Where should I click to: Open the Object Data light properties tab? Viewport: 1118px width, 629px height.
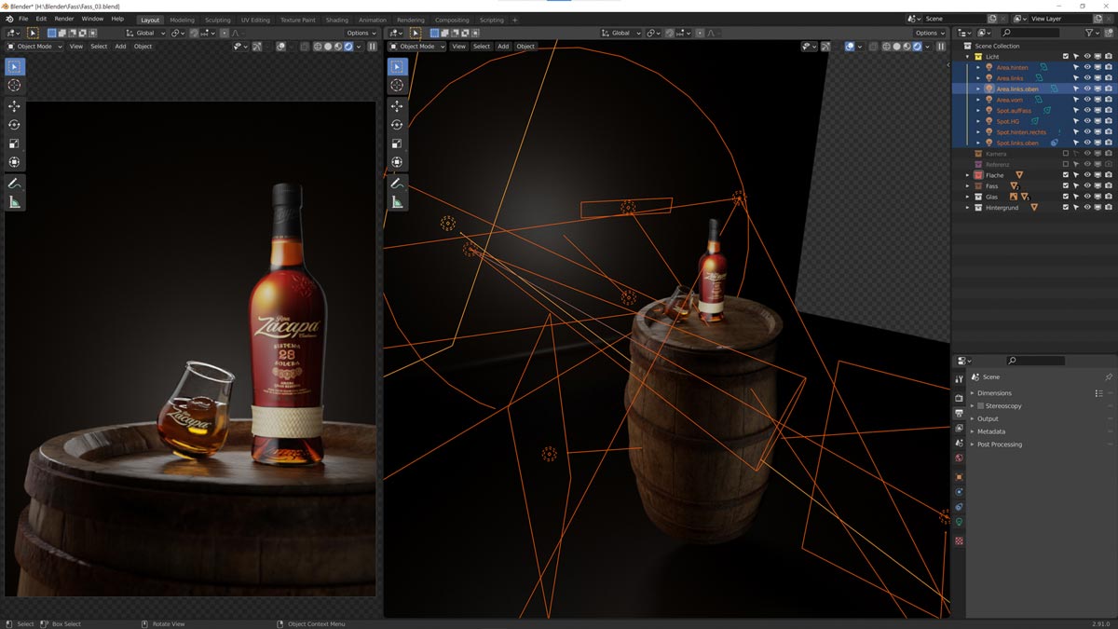(x=959, y=522)
